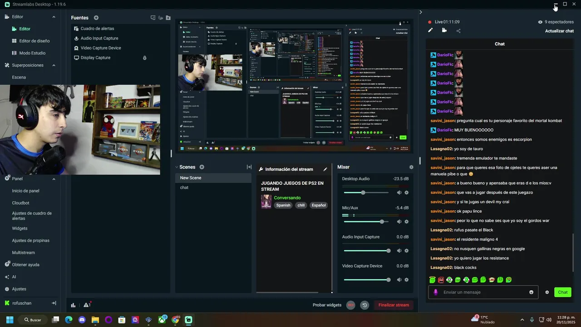Click the Conversando category text
This screenshot has width=581, height=327.
pyautogui.click(x=287, y=198)
